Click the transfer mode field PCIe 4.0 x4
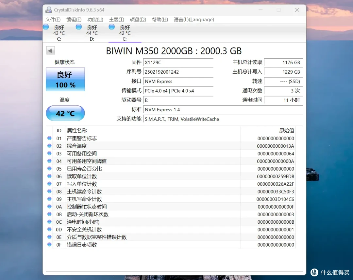Image resolution: width=353 pixels, height=280 pixels. (x=178, y=91)
